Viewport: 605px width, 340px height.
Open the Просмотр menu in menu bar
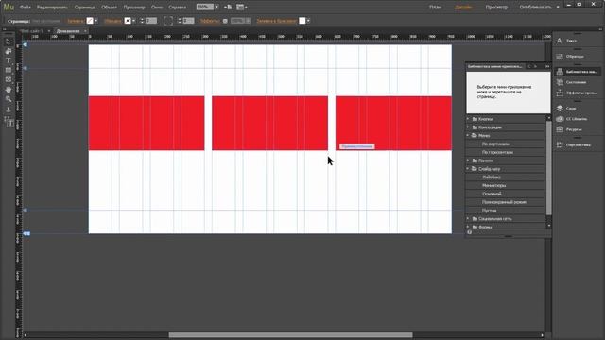134,7
